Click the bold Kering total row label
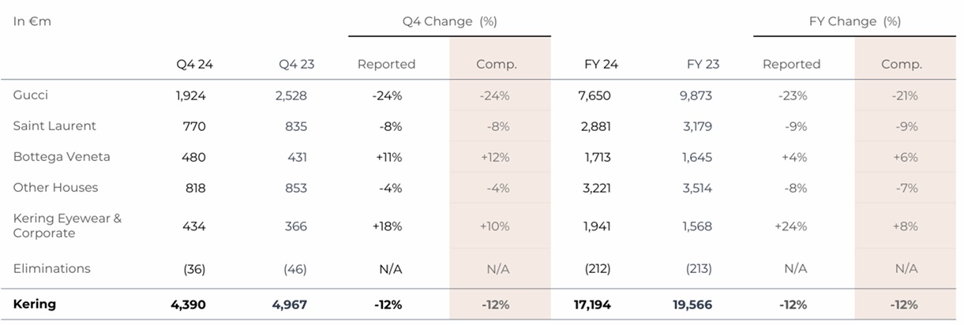This screenshot has width=964, height=325. coord(34,304)
